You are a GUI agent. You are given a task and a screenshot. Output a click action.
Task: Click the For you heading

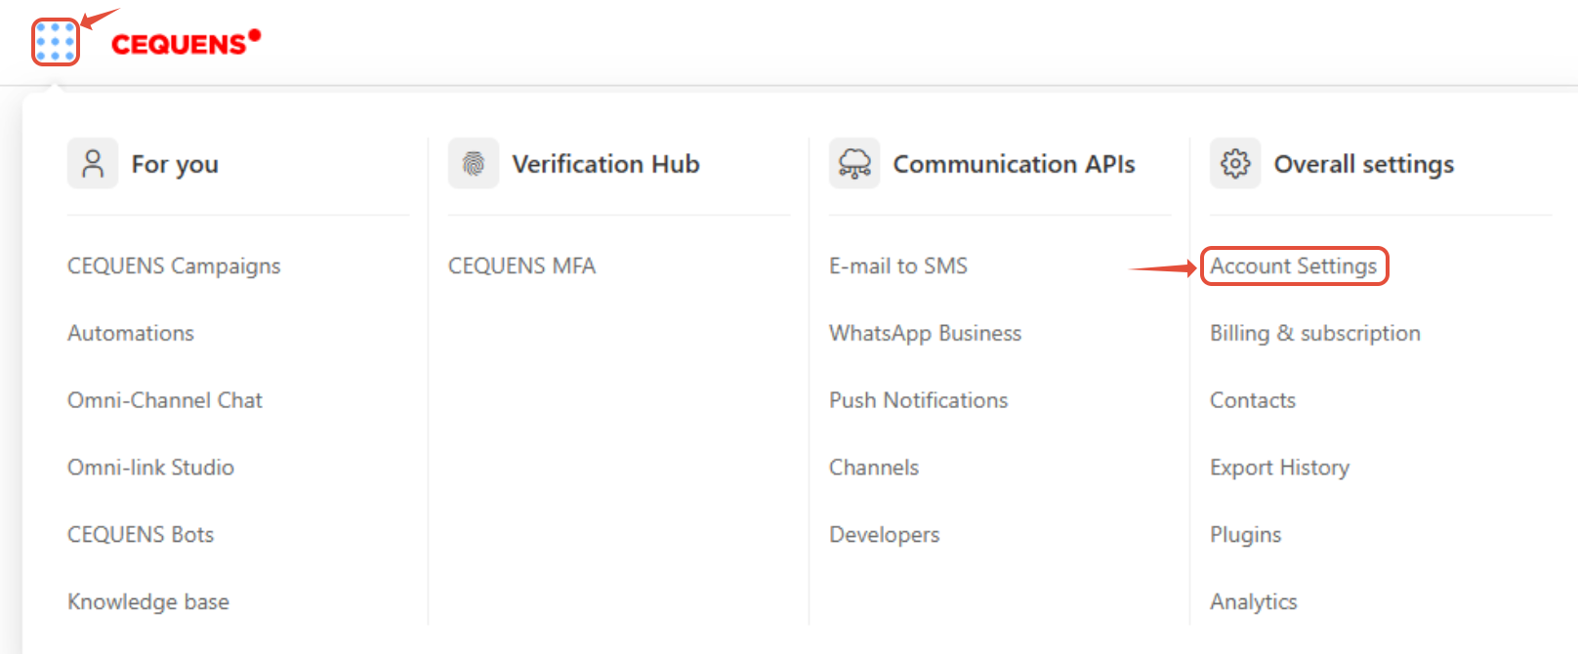click(175, 164)
